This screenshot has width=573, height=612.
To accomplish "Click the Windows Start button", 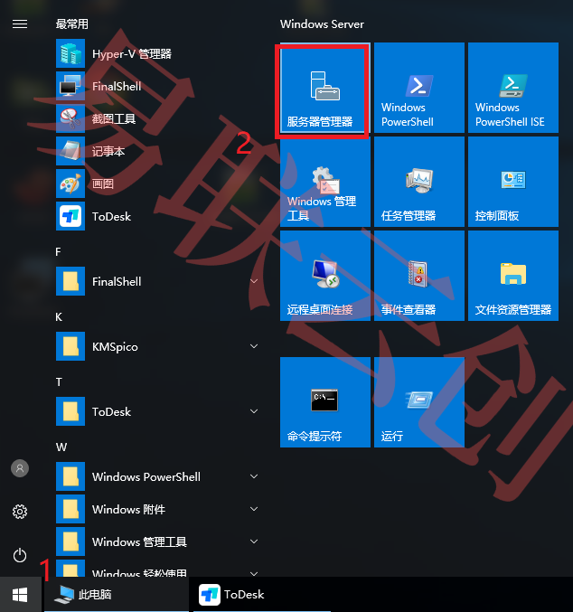I will (x=20, y=595).
